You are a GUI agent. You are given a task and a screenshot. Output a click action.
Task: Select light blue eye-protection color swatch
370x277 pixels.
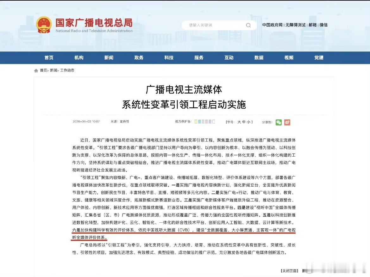(199, 122)
